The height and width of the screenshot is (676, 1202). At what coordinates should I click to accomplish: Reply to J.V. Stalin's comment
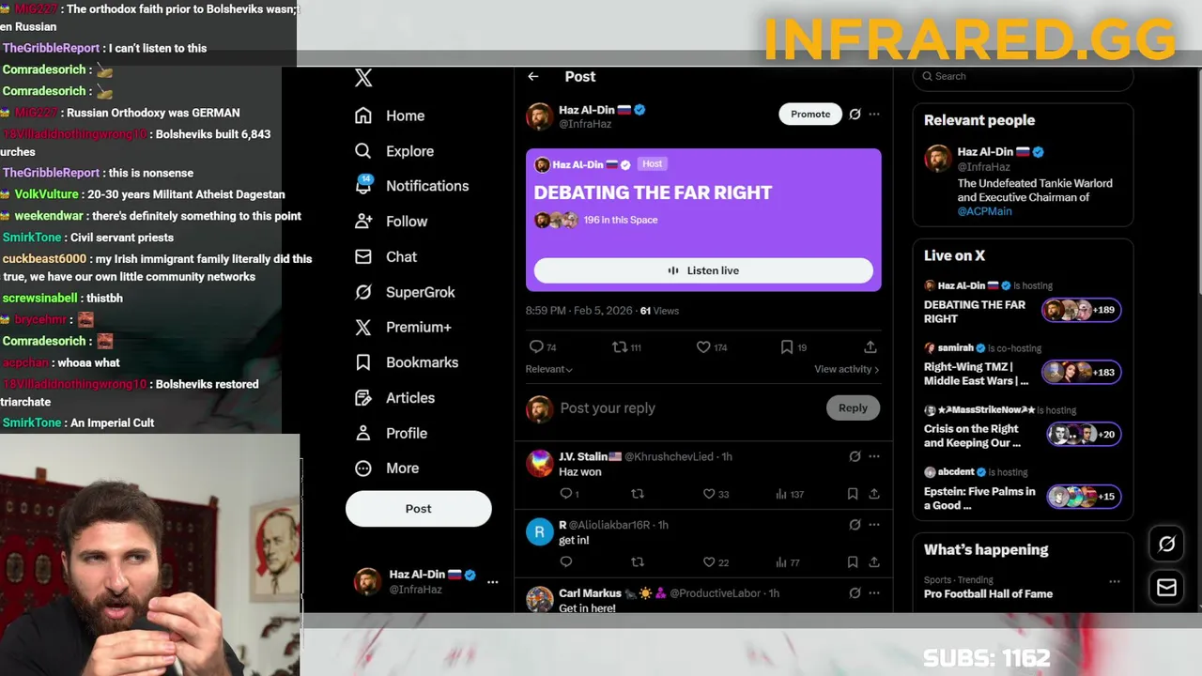point(568,494)
